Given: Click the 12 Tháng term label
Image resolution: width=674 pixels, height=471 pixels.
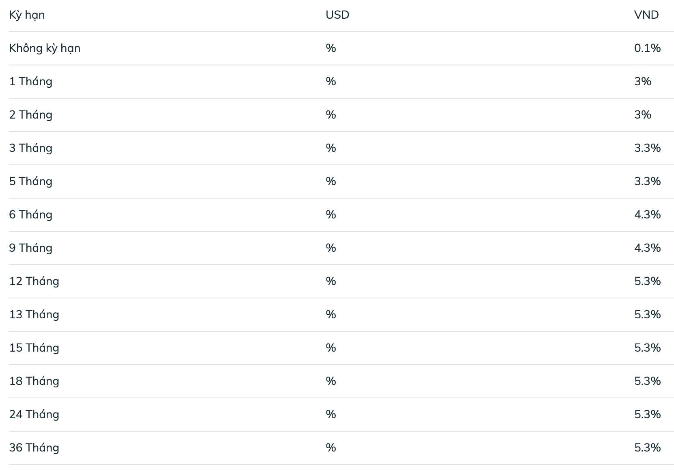Looking at the screenshot, I should coord(34,281).
